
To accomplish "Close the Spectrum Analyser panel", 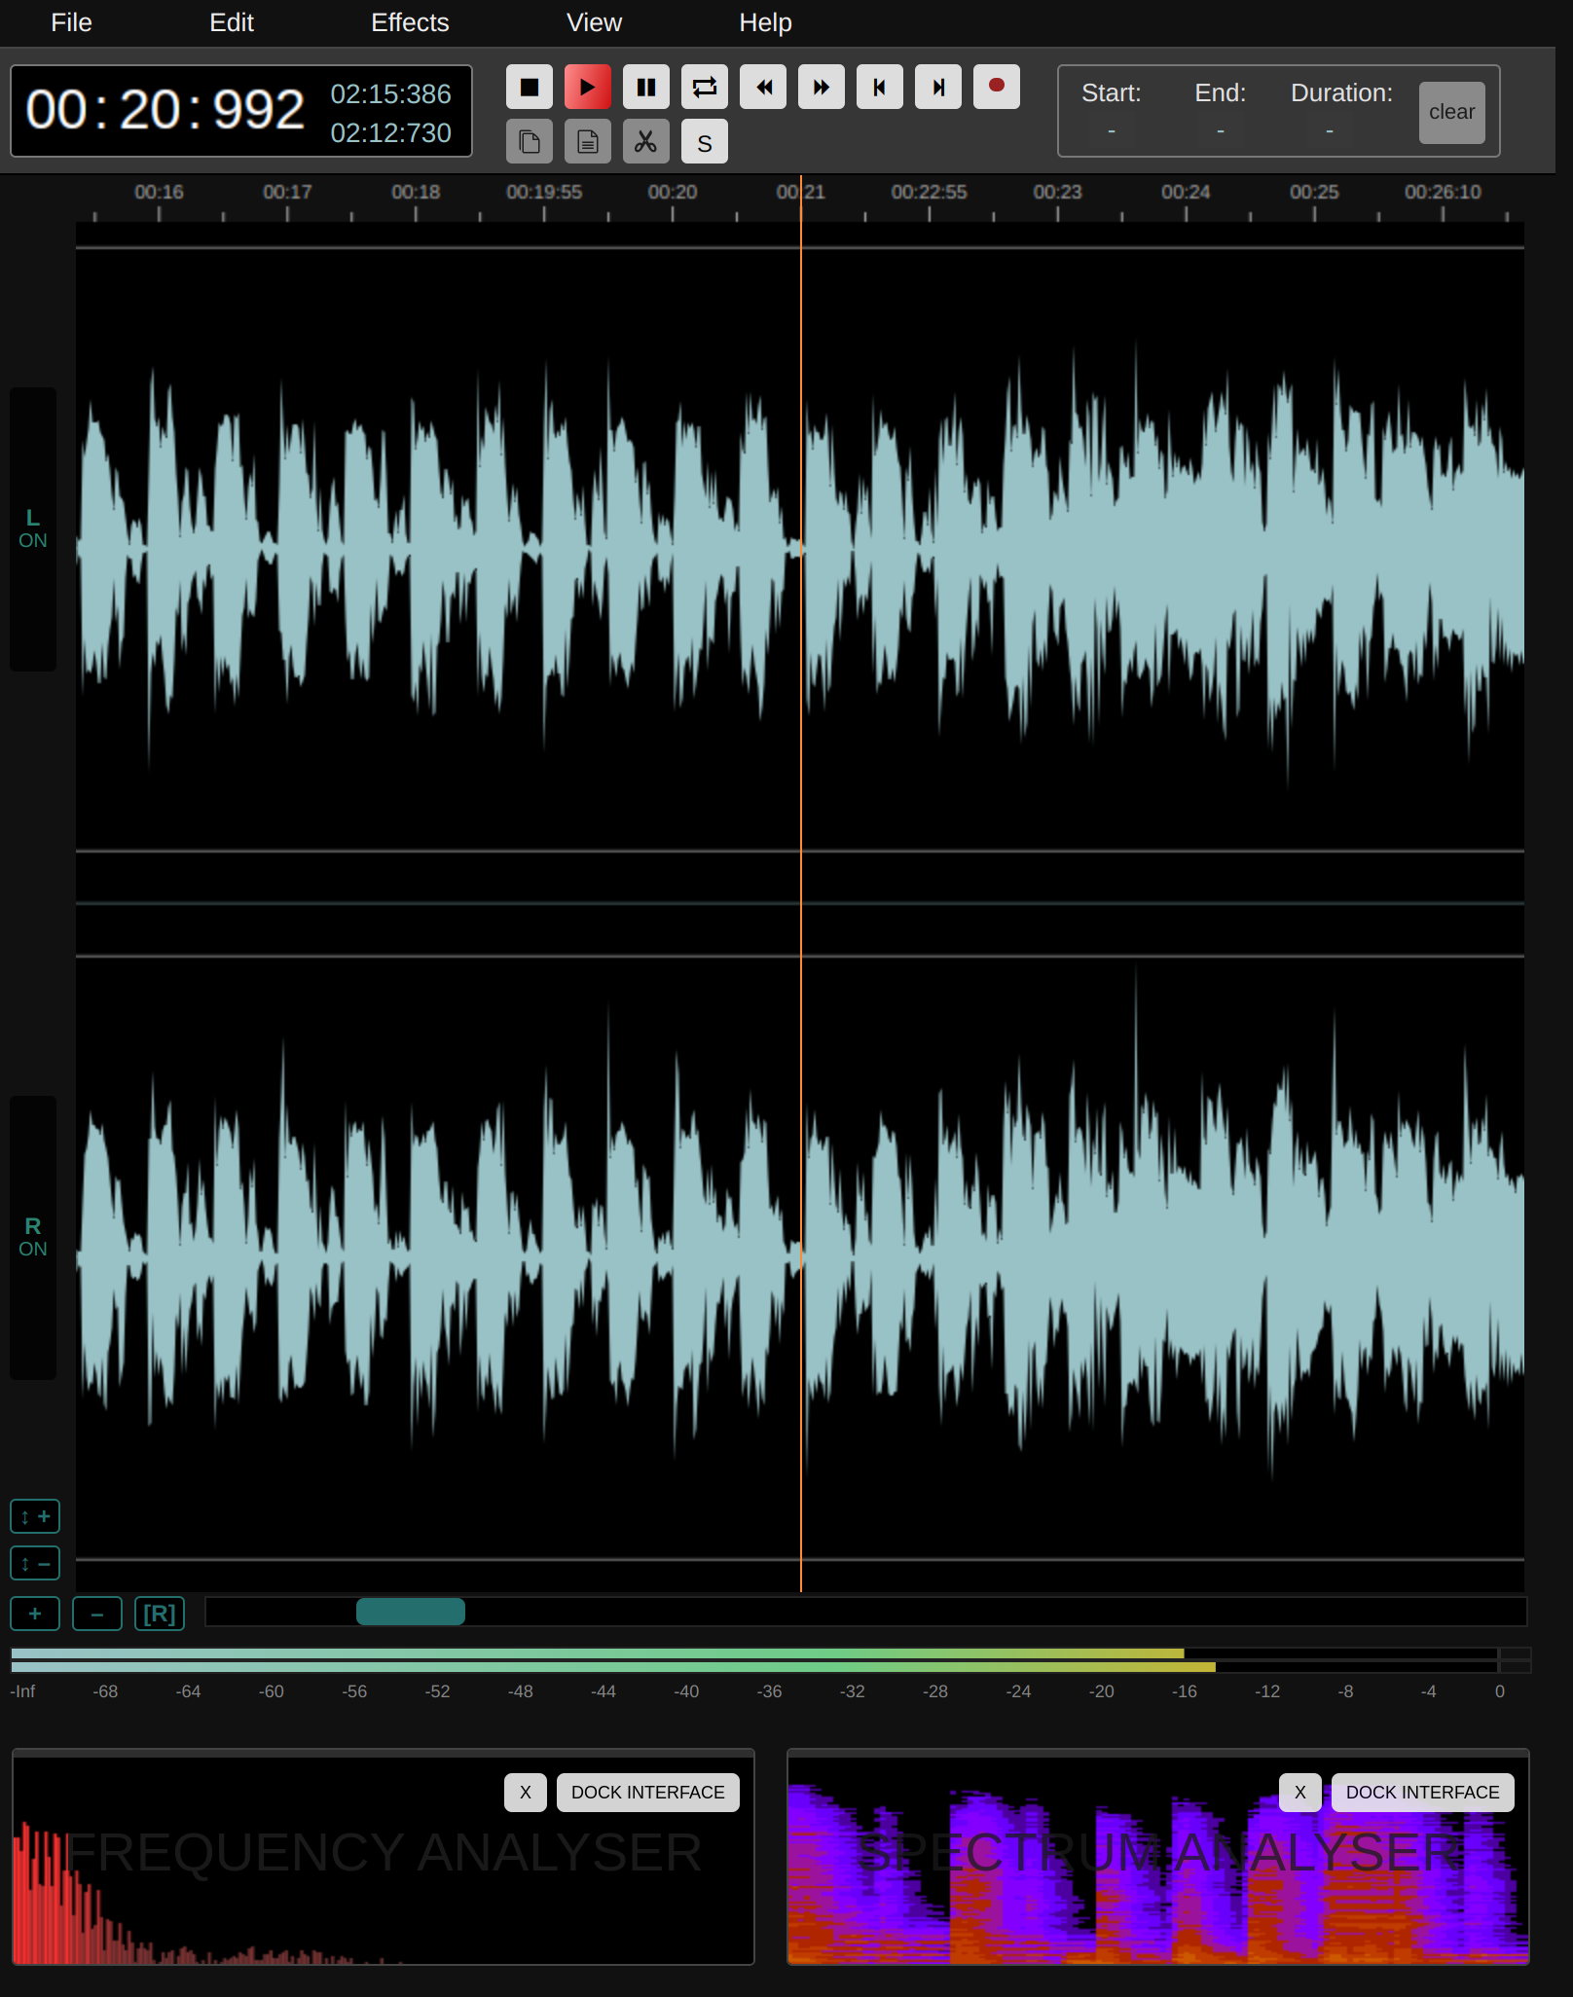I will click(x=1300, y=1793).
